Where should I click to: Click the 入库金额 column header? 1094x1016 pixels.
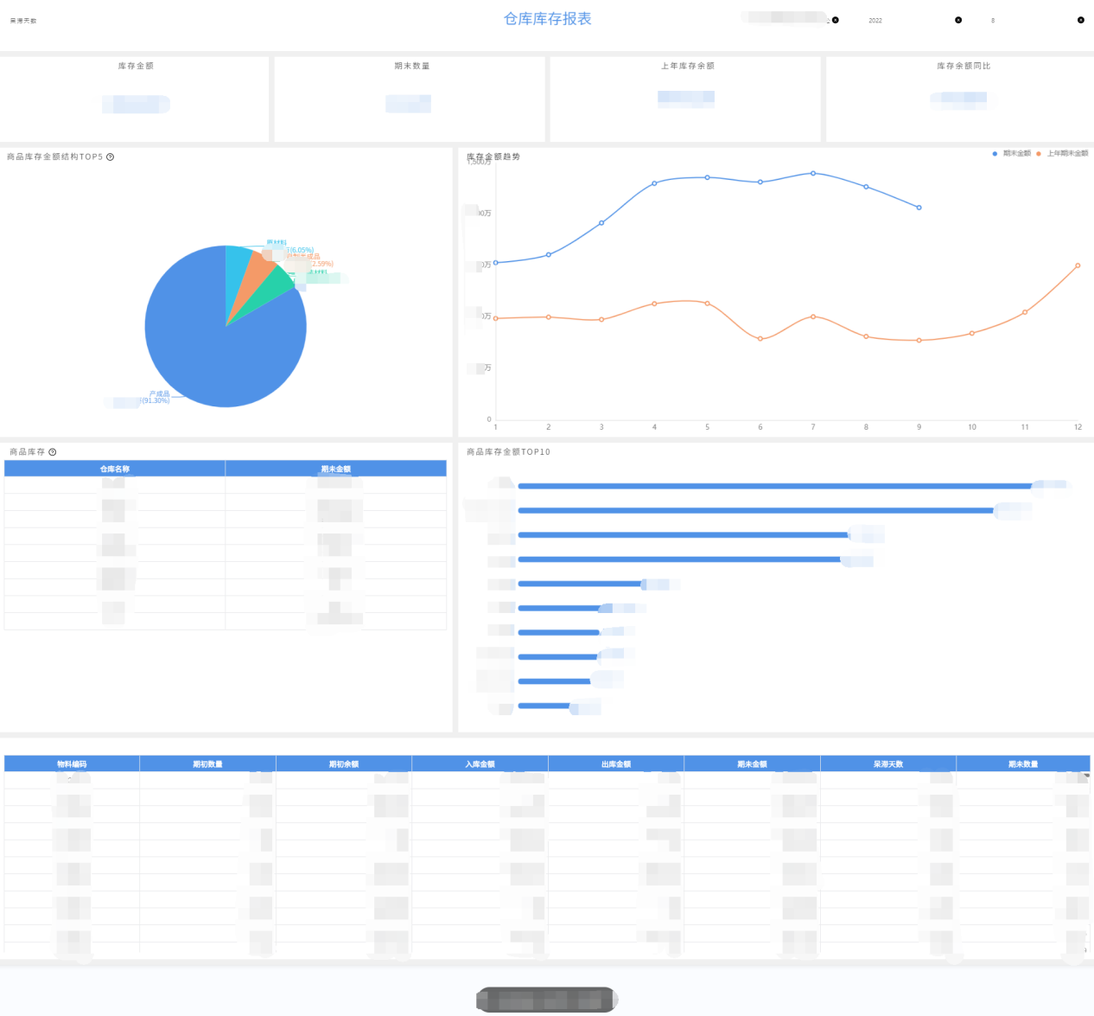(x=480, y=764)
